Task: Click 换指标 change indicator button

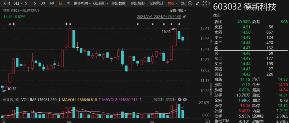Action: click(171, 100)
